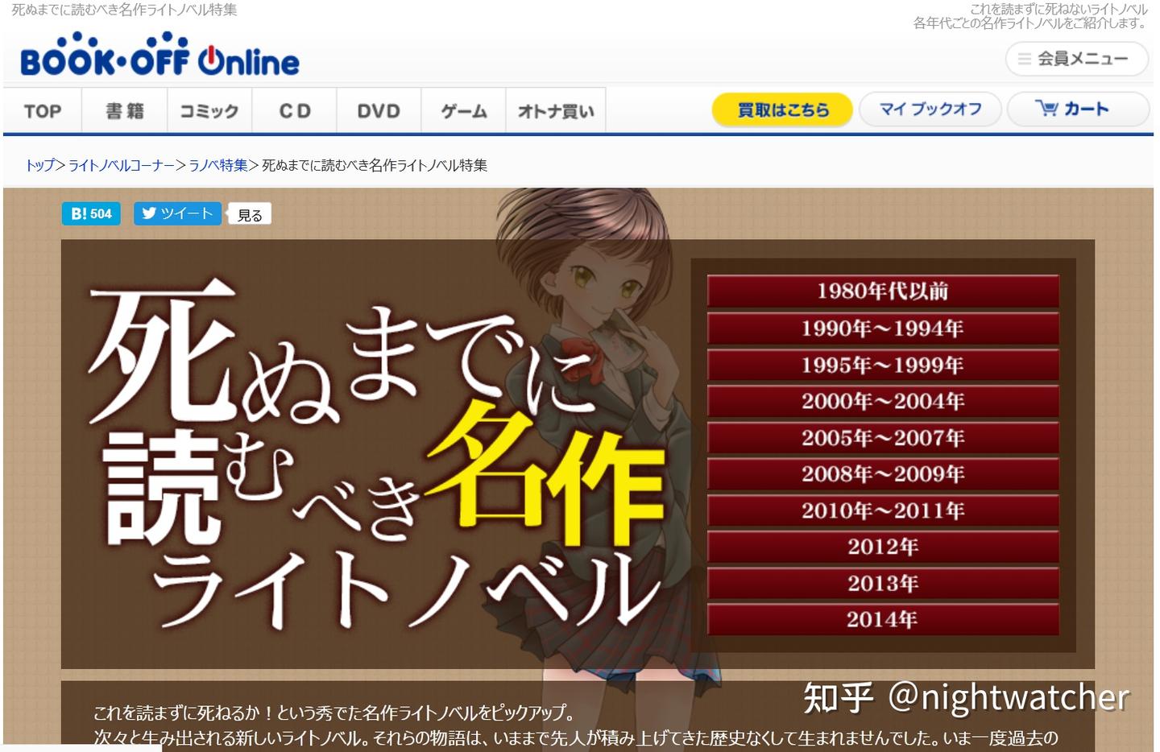Switch to the DVD tab
The width and height of the screenshot is (1160, 752).
click(379, 110)
